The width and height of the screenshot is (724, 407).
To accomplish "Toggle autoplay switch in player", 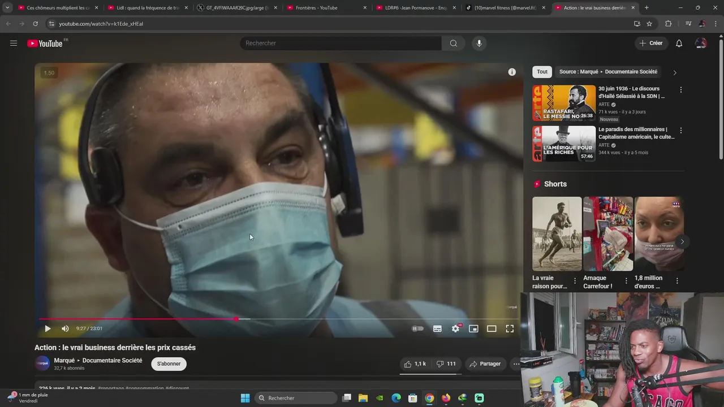I will click(x=417, y=328).
